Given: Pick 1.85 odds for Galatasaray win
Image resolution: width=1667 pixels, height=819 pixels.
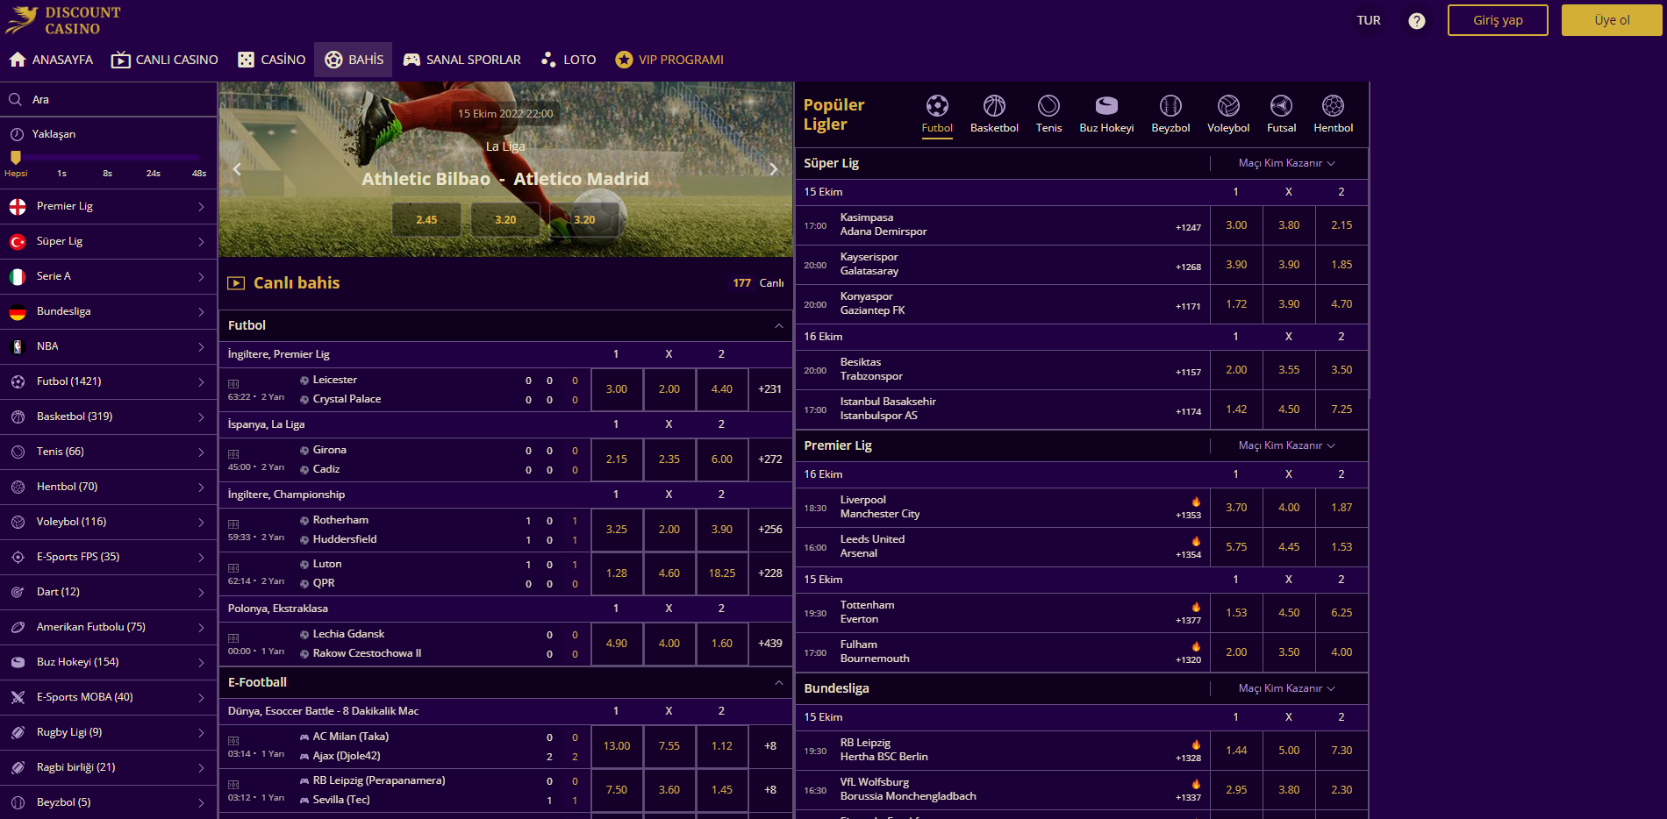Looking at the screenshot, I should point(1341,265).
